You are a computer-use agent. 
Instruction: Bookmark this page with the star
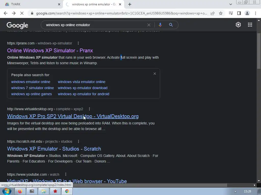click(x=221, y=13)
